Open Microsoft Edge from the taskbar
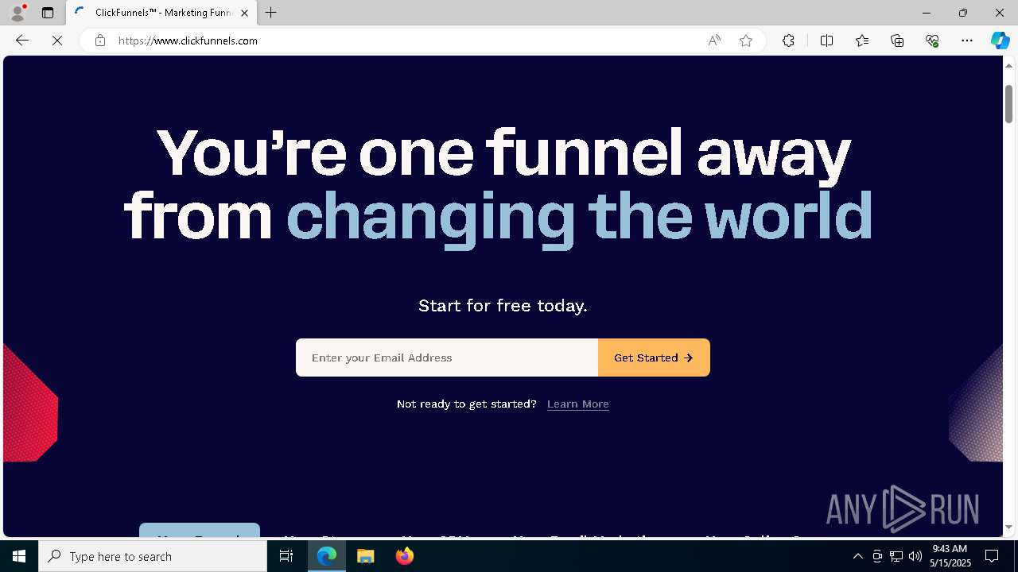 click(x=327, y=556)
